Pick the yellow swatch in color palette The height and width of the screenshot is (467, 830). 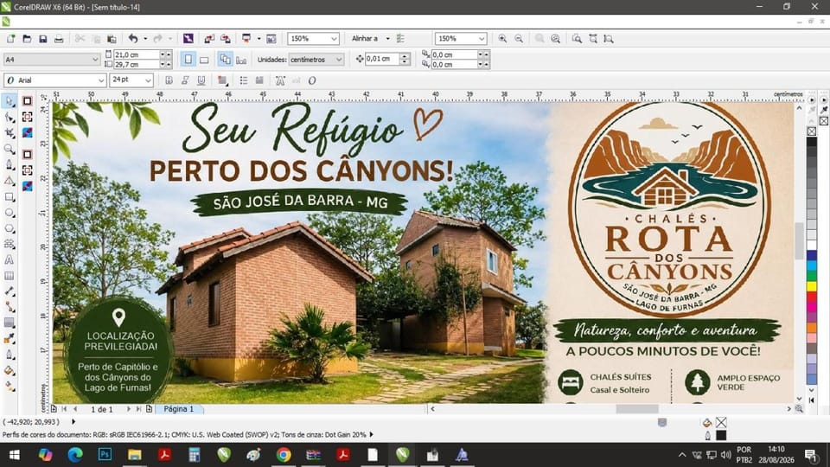pos(812,286)
